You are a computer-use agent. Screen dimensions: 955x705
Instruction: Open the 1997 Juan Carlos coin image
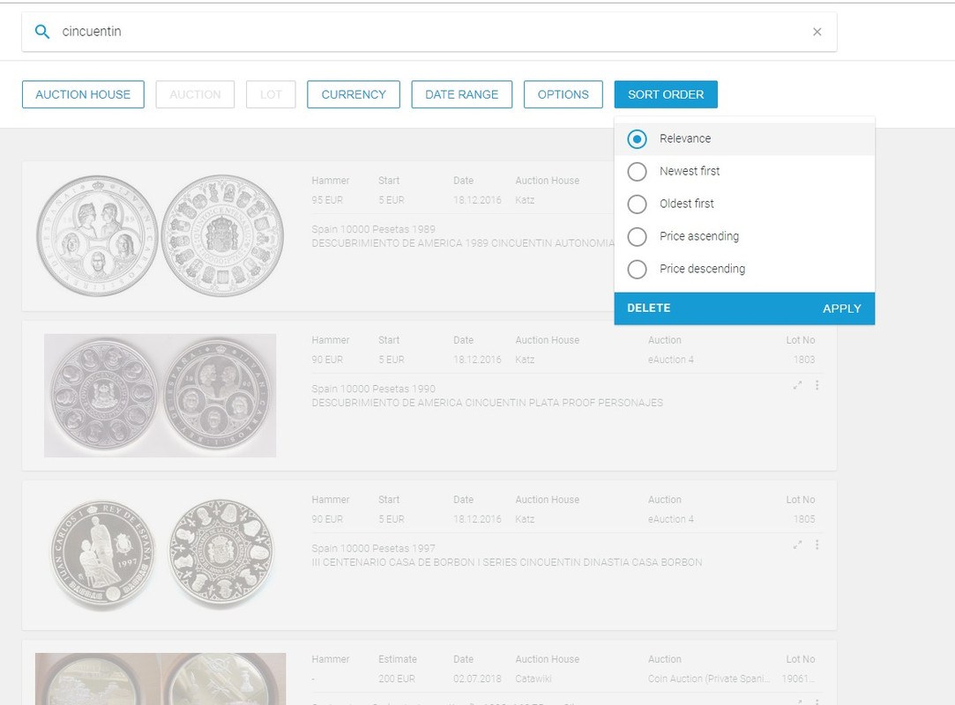(160, 554)
